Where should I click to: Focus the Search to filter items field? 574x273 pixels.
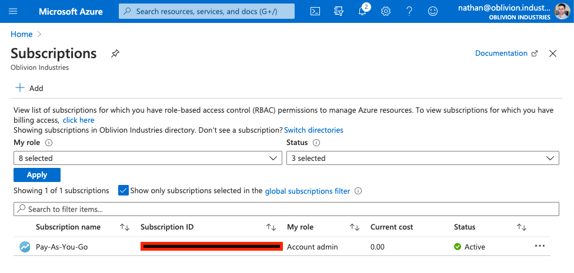tap(286, 209)
